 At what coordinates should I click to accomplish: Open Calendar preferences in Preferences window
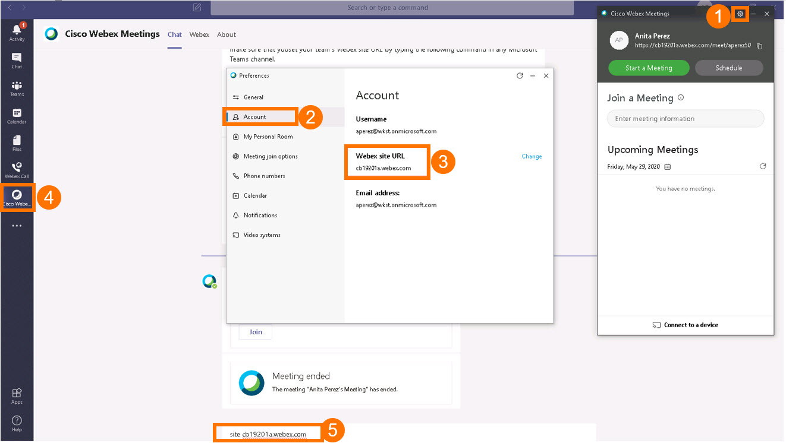coord(285,195)
